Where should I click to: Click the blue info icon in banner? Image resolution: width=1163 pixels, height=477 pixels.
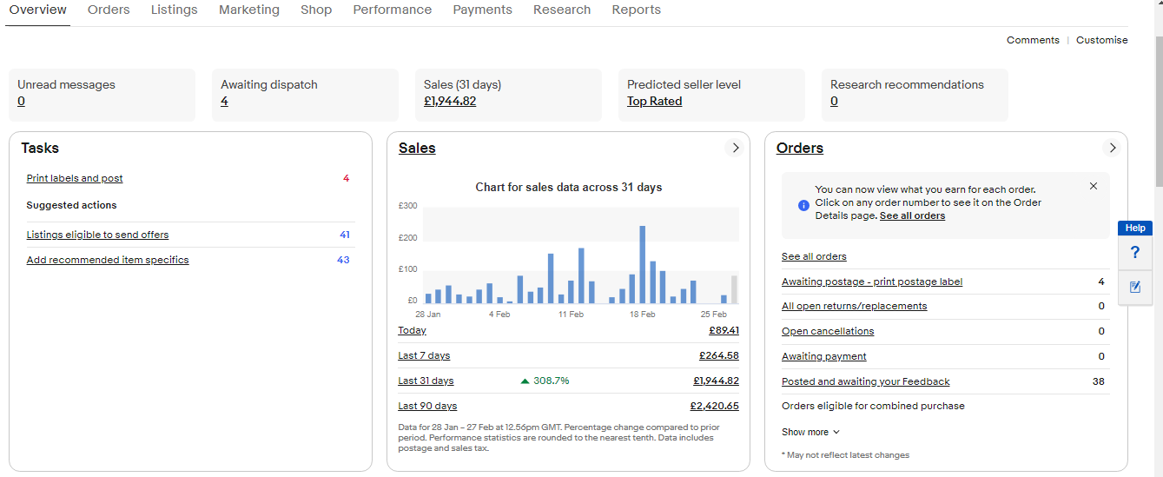click(x=803, y=205)
